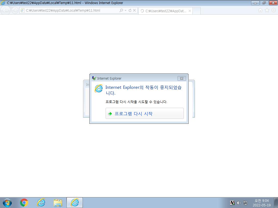The width and height of the screenshot is (278, 208).
Task: Select the loading C:\Users\test22 tab
Action: 165,11
